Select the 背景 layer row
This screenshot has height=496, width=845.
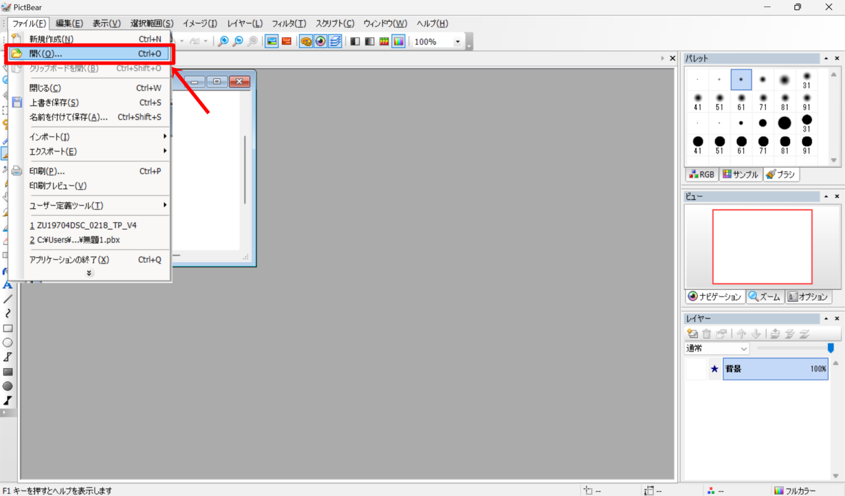(x=775, y=369)
